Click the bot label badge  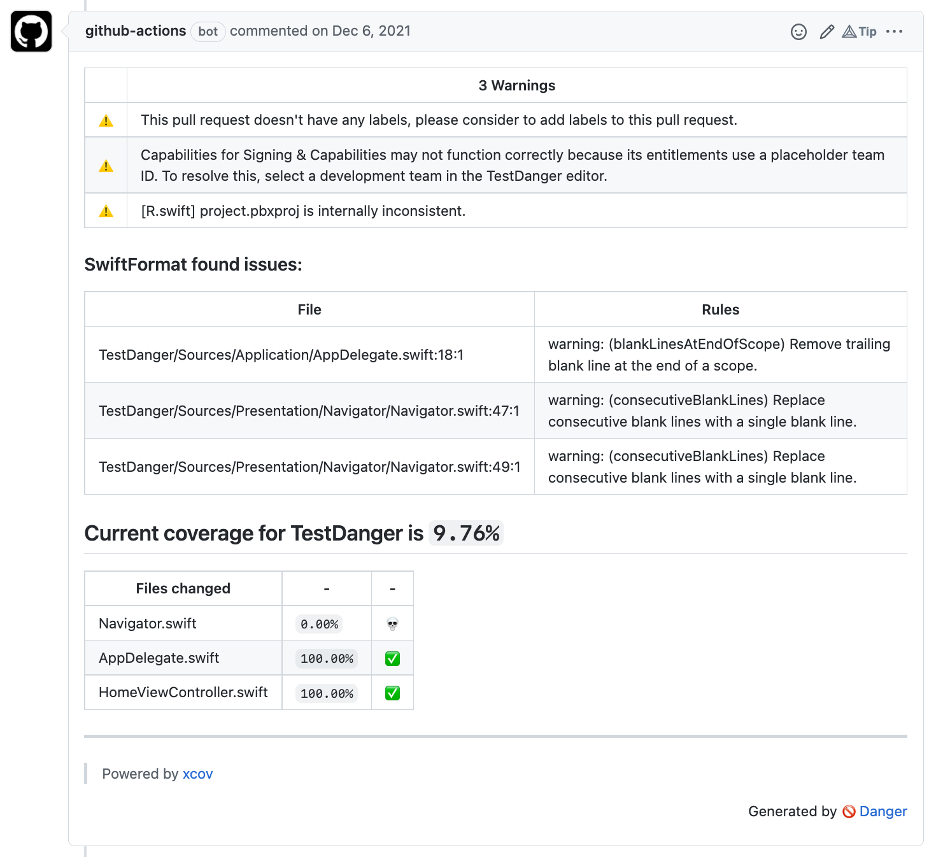pyautogui.click(x=208, y=32)
